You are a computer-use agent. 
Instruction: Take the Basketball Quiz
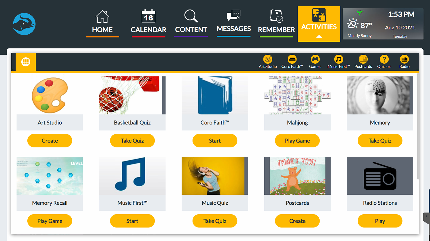click(132, 141)
